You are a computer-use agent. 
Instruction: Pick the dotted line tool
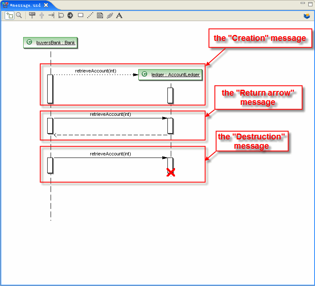90,15
